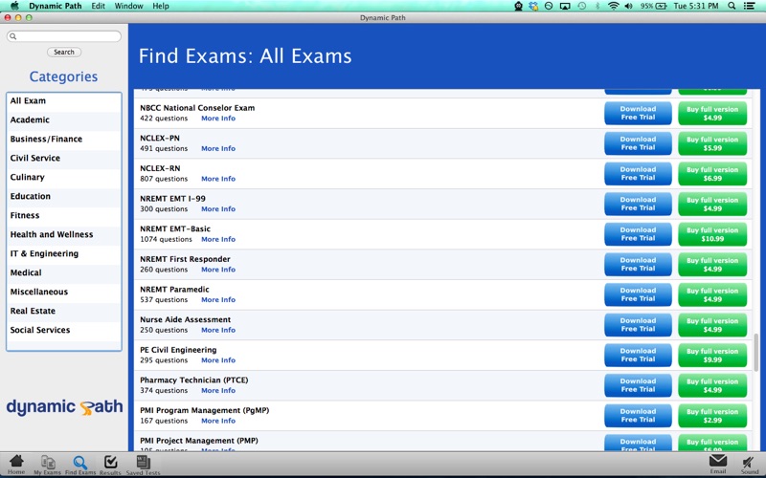Image resolution: width=766 pixels, height=478 pixels.
Task: Select All Exam category
Action: tap(64, 101)
